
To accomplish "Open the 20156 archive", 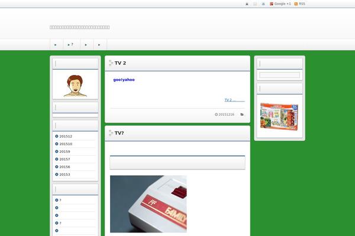I will (x=64, y=167).
